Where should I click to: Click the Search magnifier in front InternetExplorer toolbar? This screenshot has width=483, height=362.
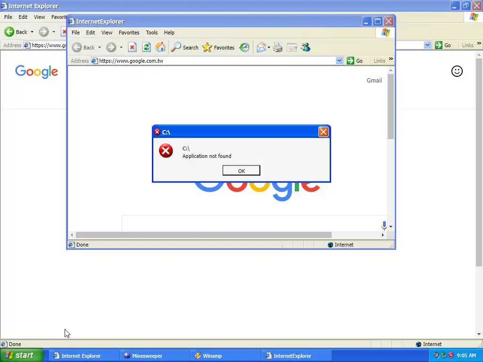pos(184,48)
